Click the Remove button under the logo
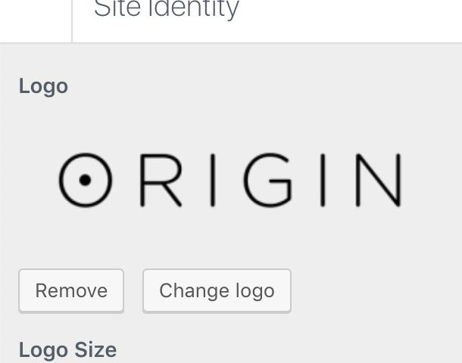Screen dimensions: 462x363 tap(71, 290)
